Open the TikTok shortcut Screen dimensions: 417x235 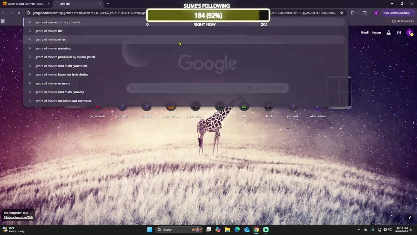268,110
